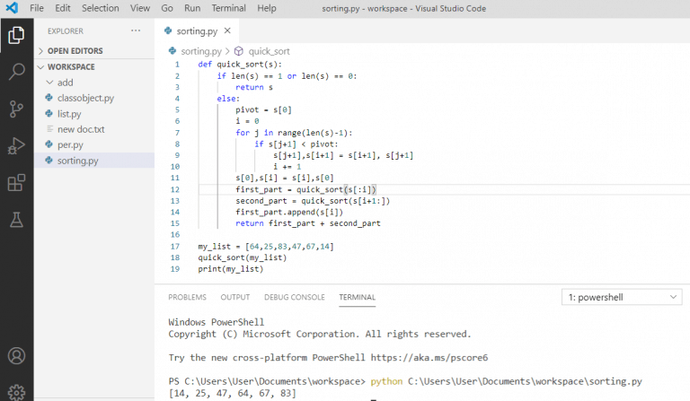Open the File menu
The height and width of the screenshot is (401, 690).
(37, 8)
